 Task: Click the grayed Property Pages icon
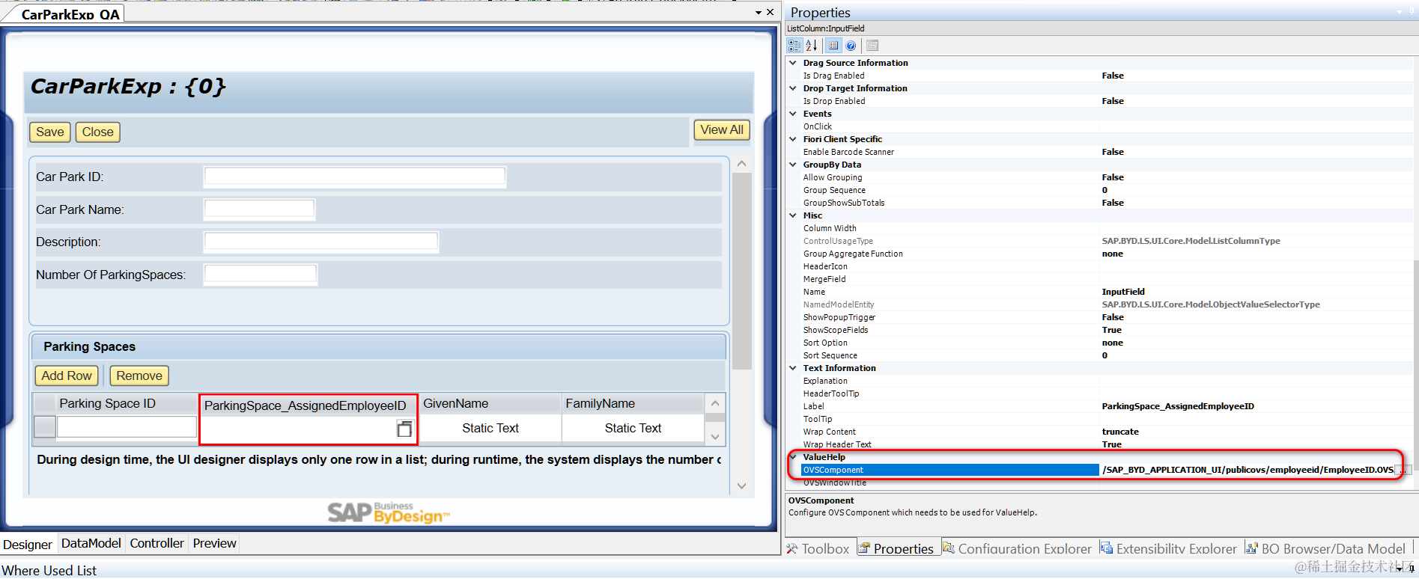click(872, 46)
